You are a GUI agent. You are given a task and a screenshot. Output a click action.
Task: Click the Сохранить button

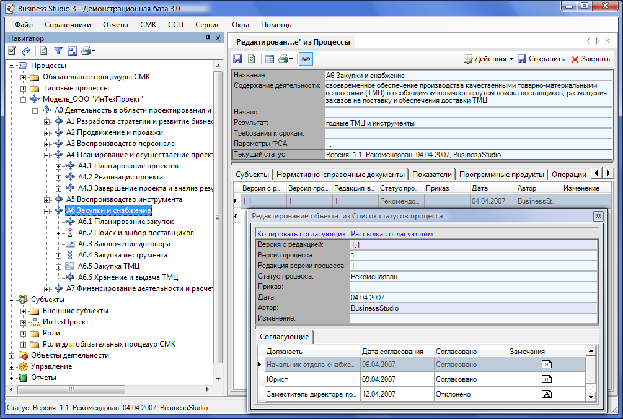(x=541, y=59)
